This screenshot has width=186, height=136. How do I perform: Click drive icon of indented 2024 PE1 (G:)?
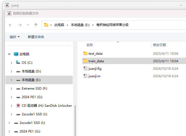(18, 97)
